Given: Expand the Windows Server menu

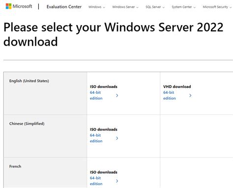Looking at the screenshot, I should click(125, 7).
